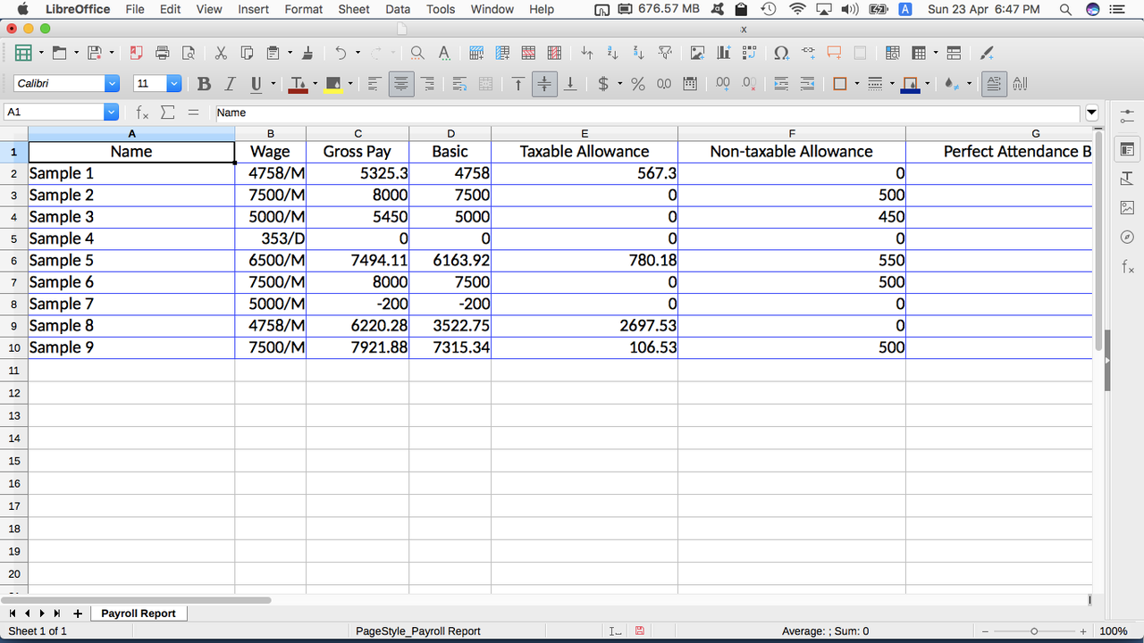Click the Insert Hyperlink icon
This screenshot has height=643, width=1144.
click(x=808, y=53)
